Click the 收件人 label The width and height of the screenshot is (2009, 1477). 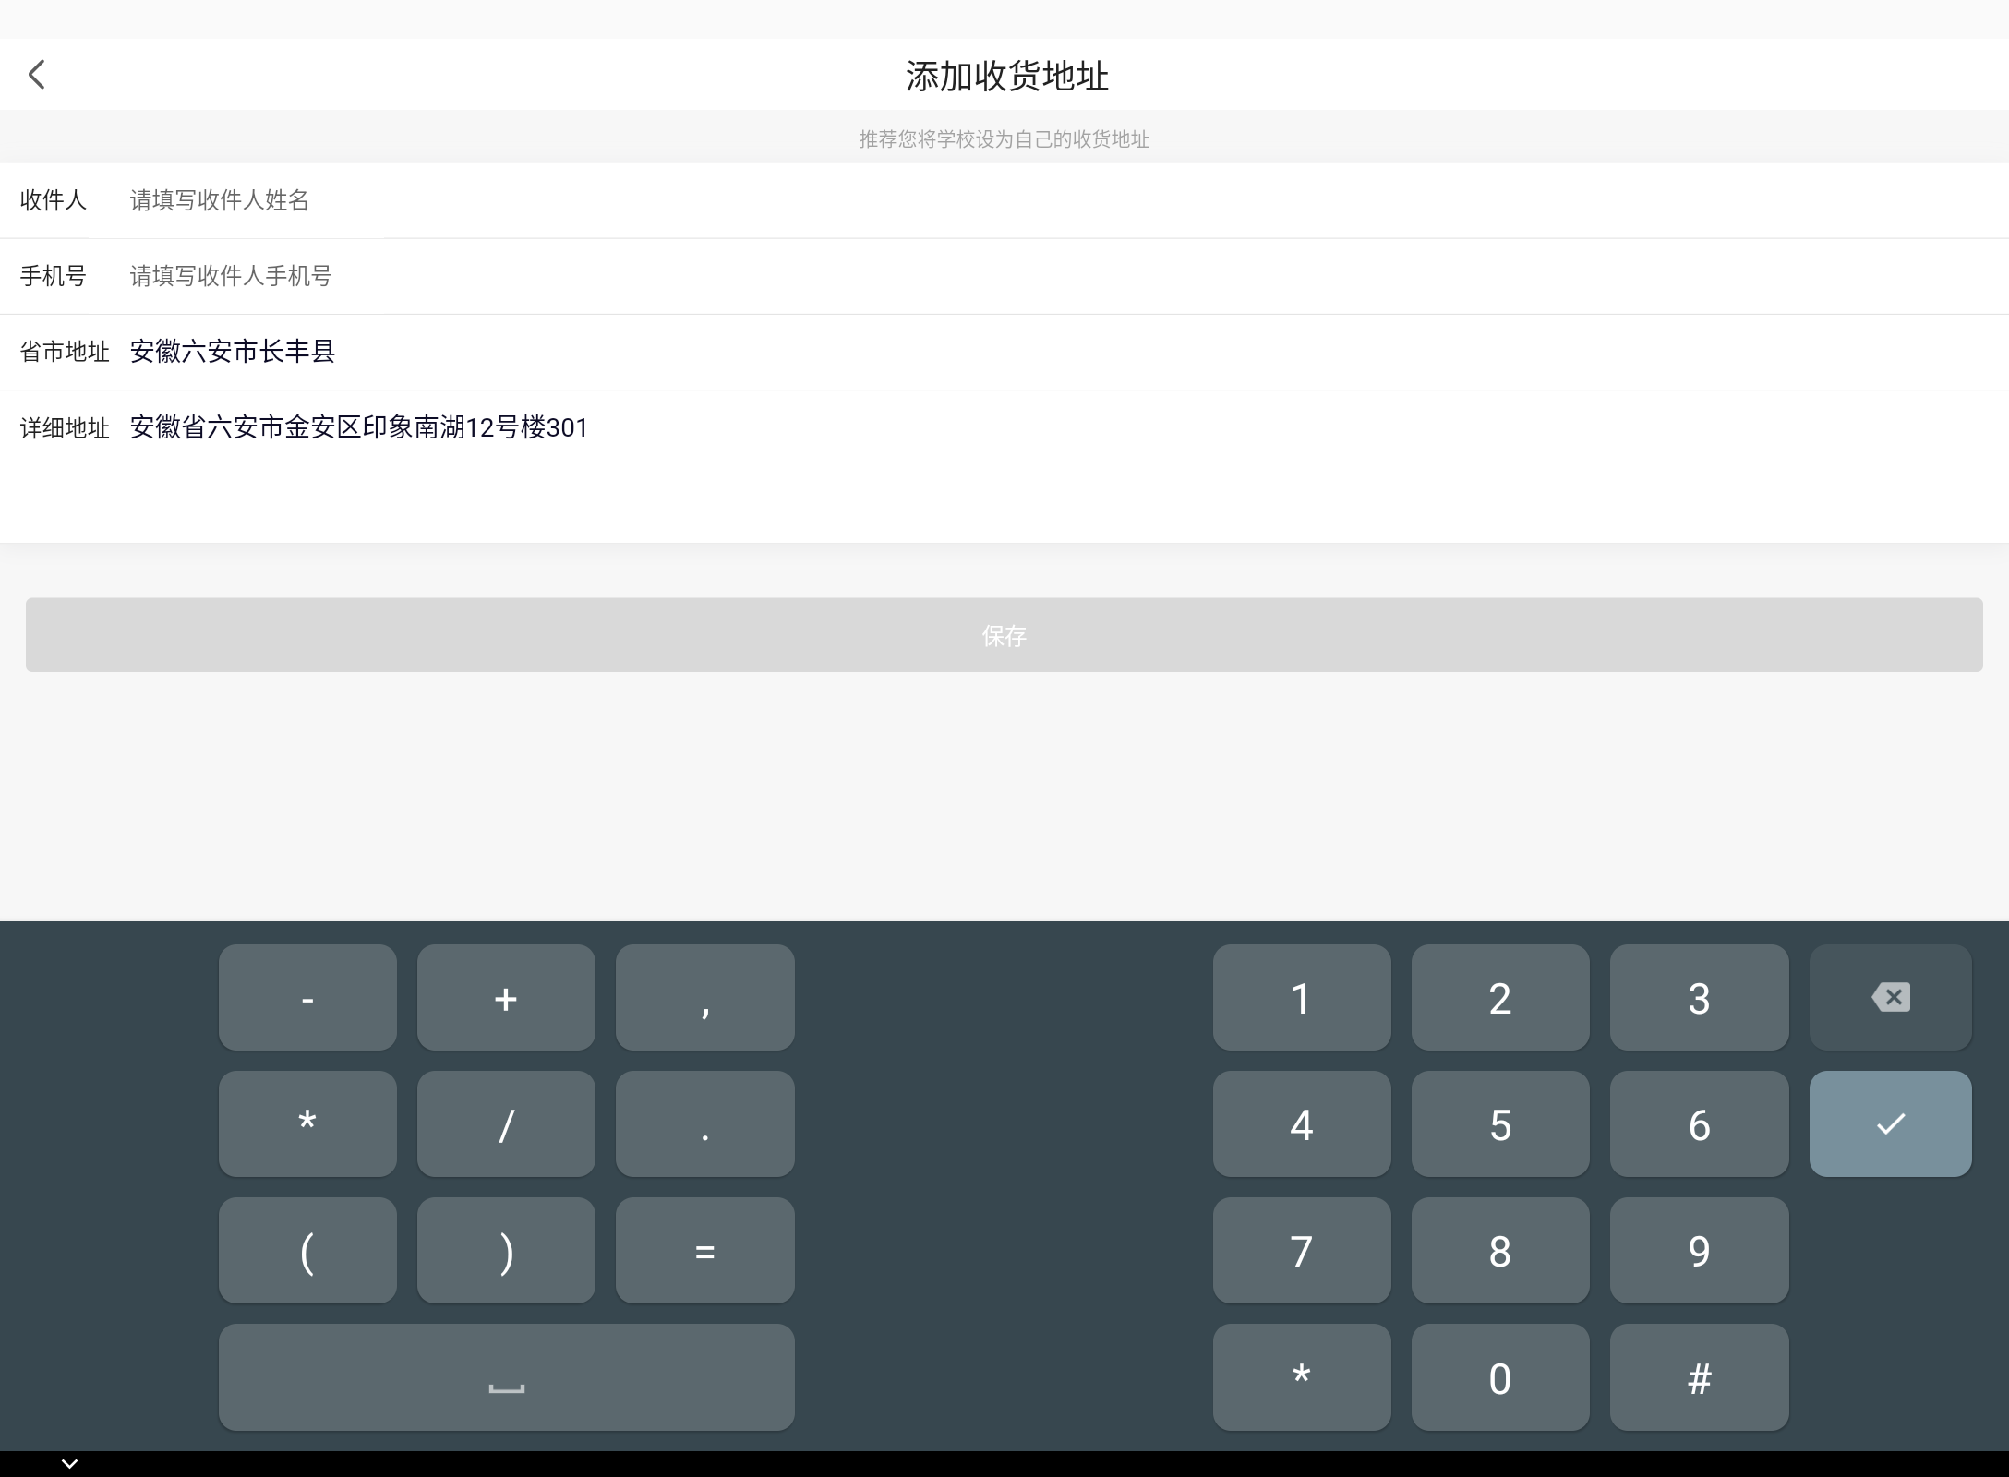tap(54, 200)
